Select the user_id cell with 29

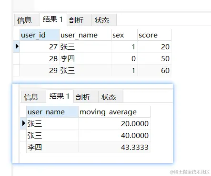(40, 70)
